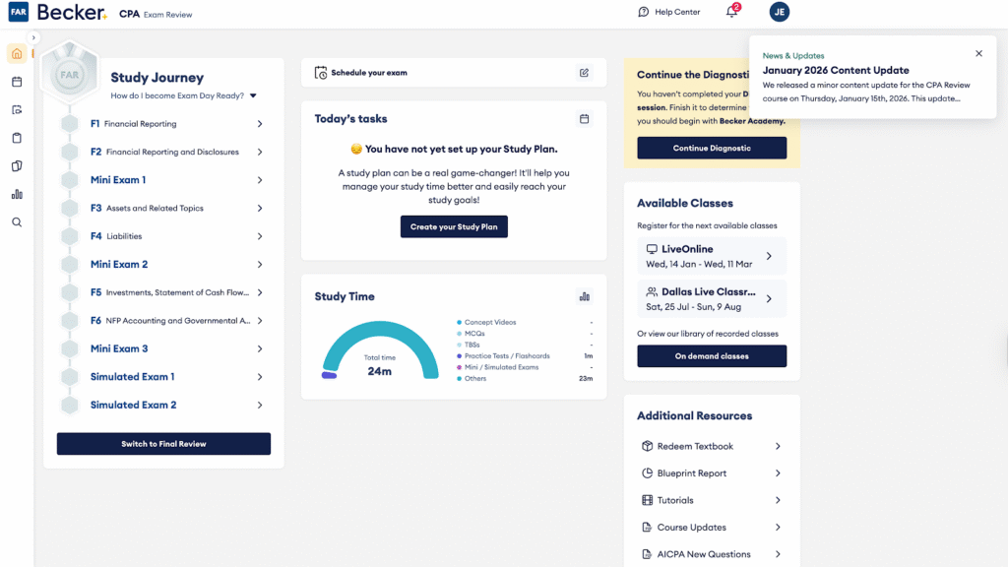Click the Create your Study Plan button
The width and height of the screenshot is (1008, 567).
click(x=454, y=226)
